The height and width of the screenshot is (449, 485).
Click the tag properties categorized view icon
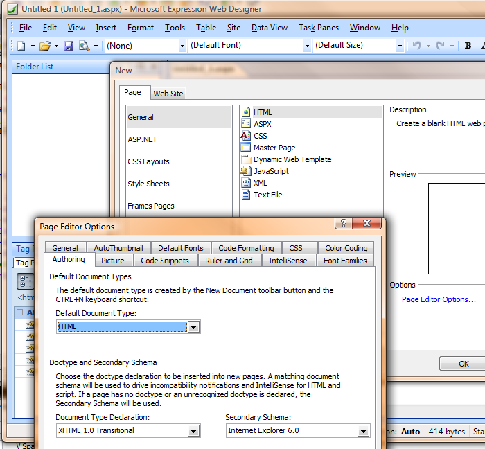pyautogui.click(x=25, y=281)
